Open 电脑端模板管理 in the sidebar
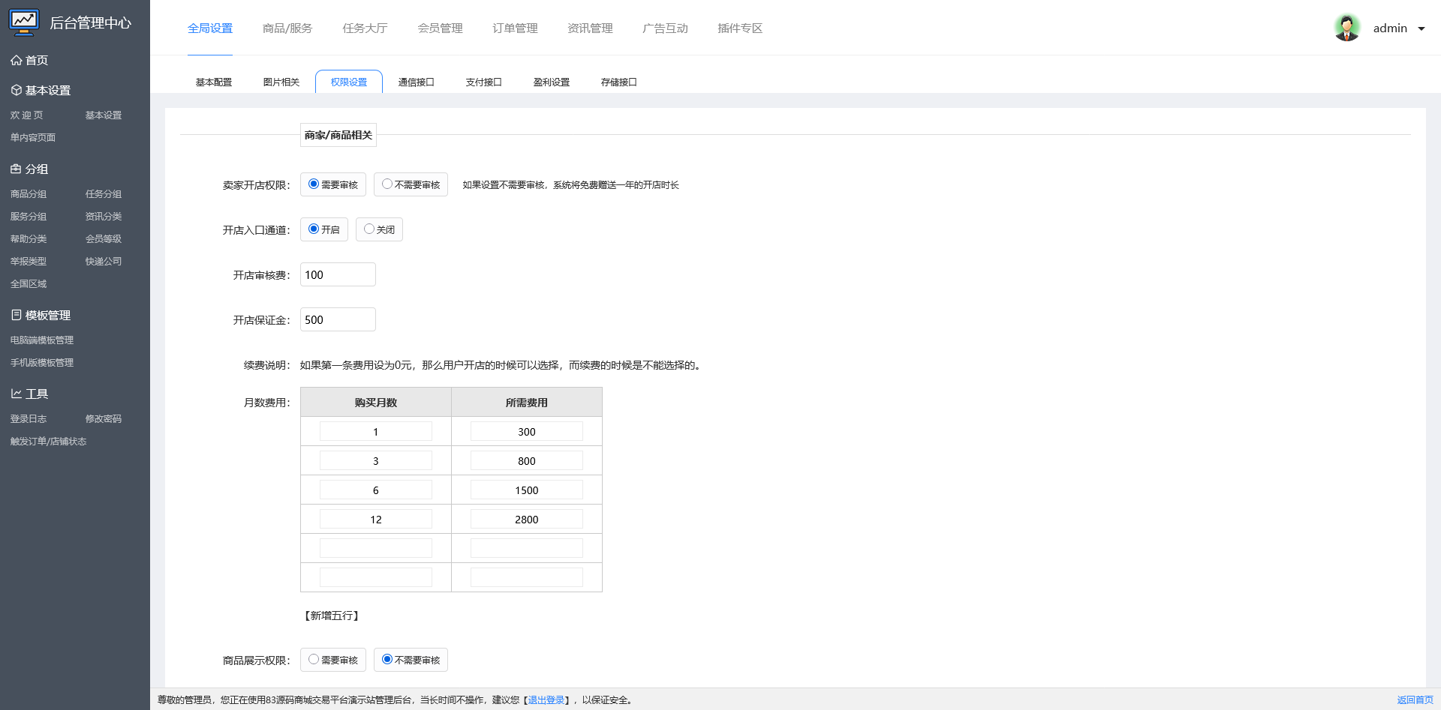 point(42,340)
